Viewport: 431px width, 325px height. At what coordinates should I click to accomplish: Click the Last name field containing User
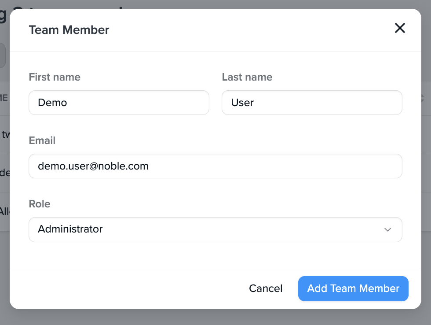312,103
